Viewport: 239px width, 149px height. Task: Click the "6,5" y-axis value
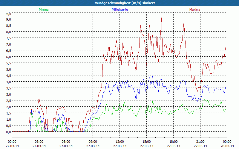pyautogui.click(x=9, y=50)
